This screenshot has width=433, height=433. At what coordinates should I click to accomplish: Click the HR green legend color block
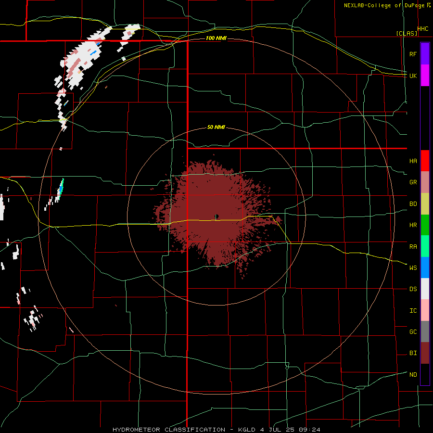[x=425, y=225]
